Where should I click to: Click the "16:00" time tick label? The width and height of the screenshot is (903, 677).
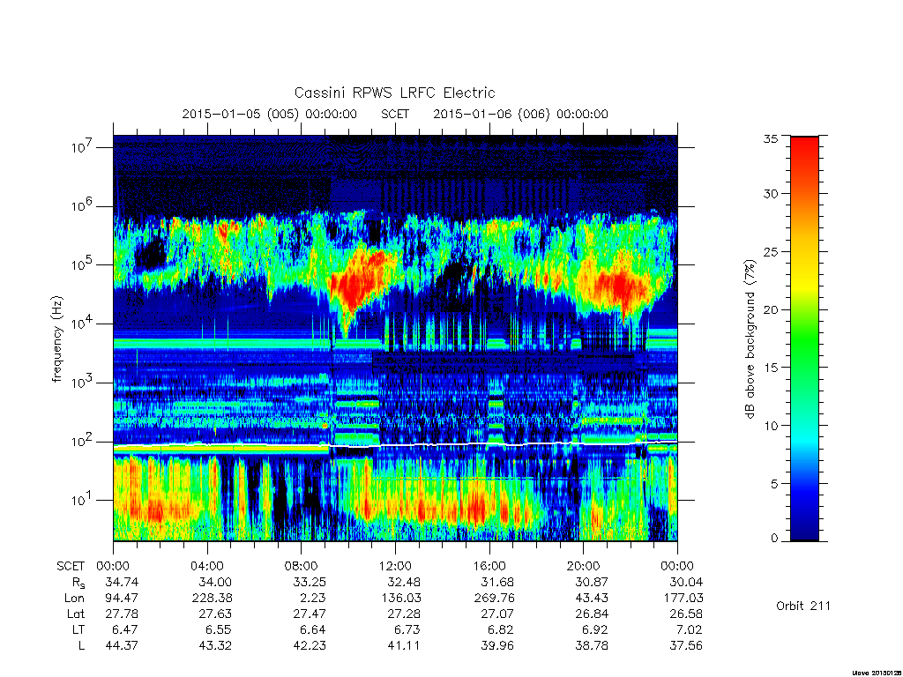click(489, 566)
